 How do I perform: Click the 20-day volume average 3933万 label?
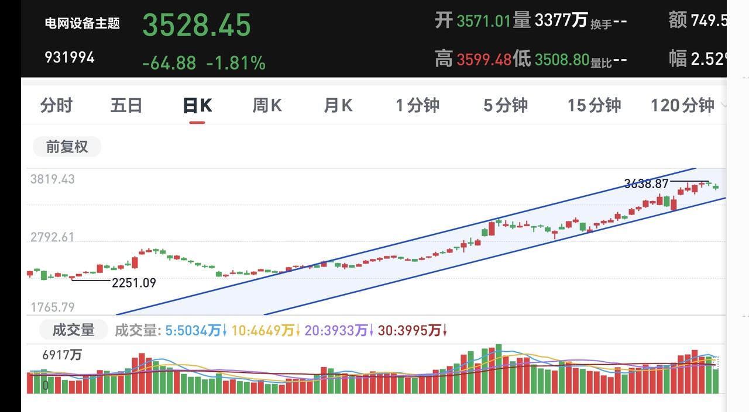pos(339,331)
